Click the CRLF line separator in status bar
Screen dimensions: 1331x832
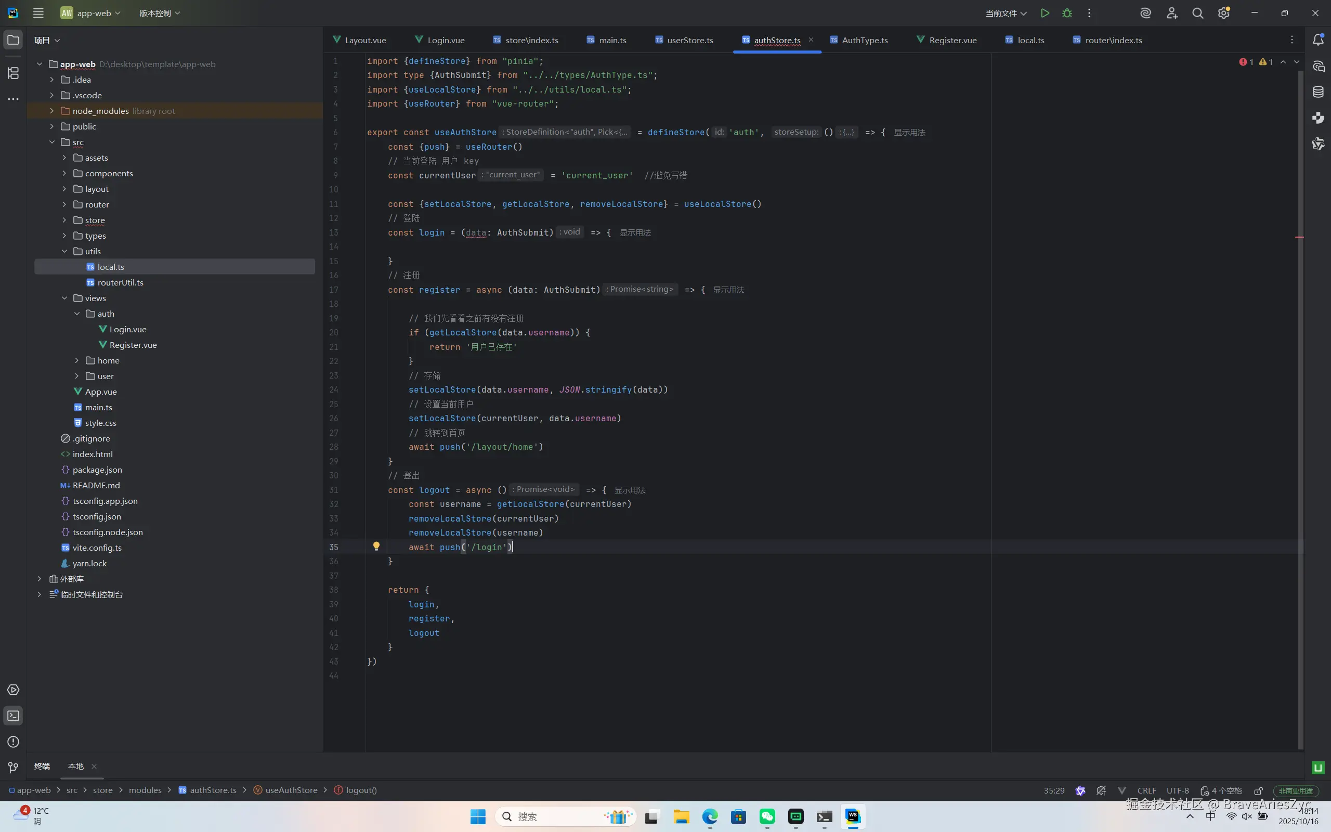(x=1146, y=791)
